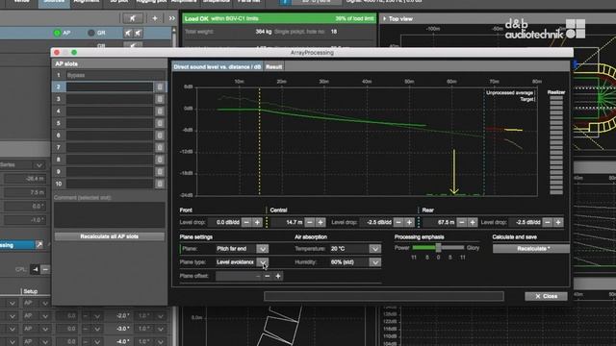Click the CPL speaker icon

click(x=36, y=269)
